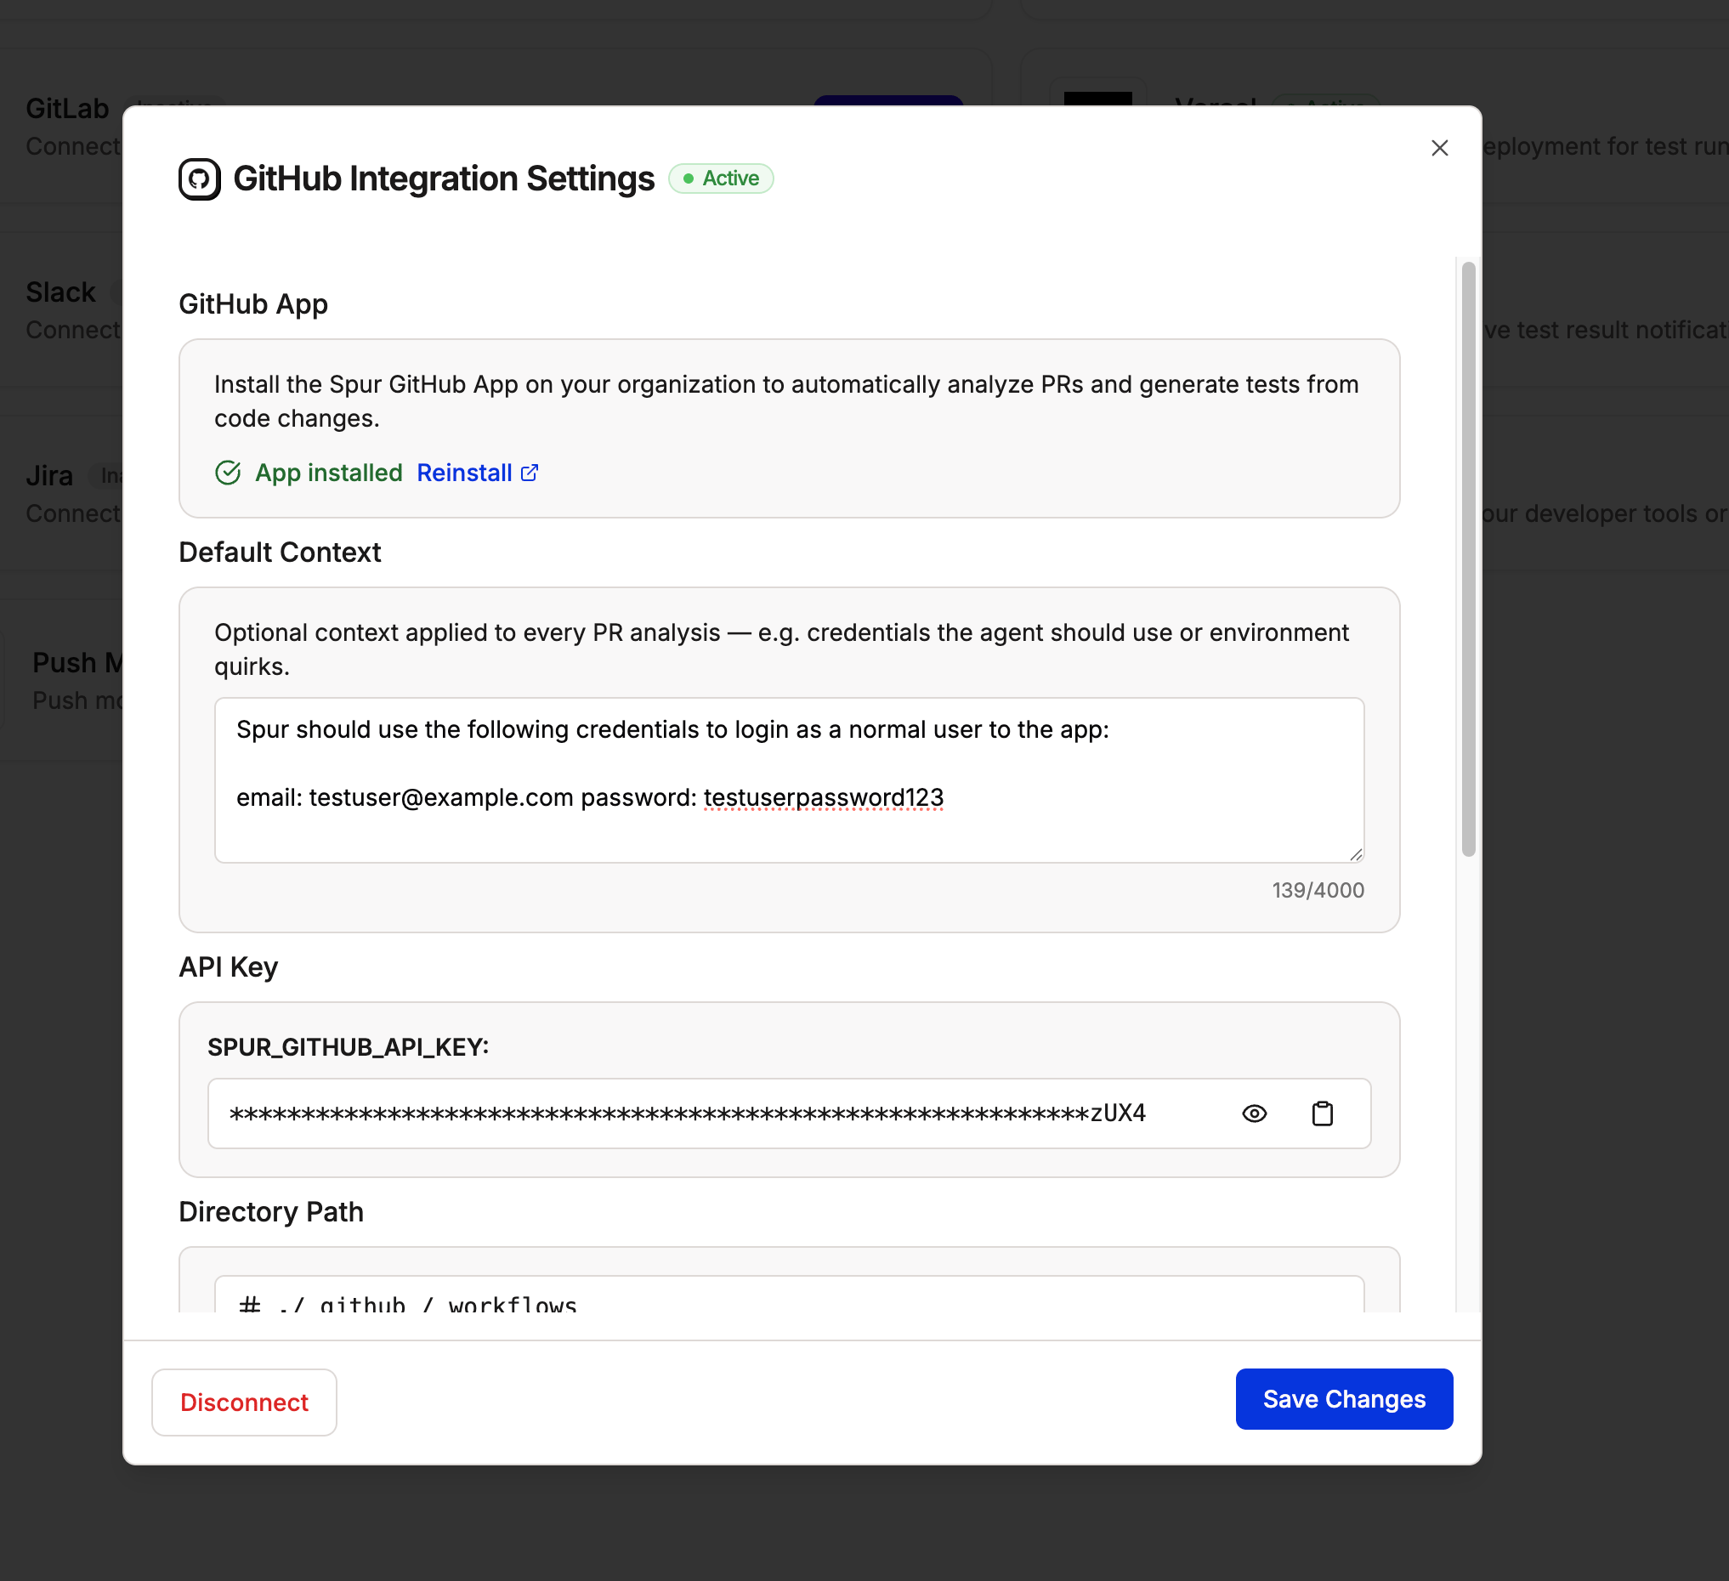
Task: Click the GitHub Integration Settings title
Action: [x=444, y=178]
